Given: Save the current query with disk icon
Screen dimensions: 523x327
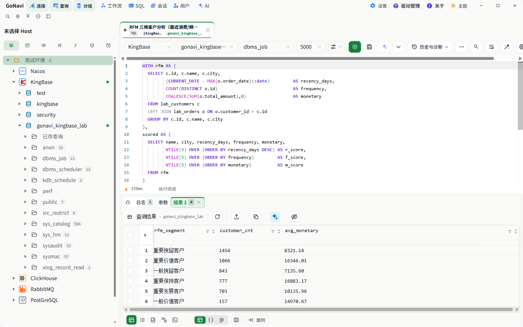Looking at the screenshot, I should [369, 47].
